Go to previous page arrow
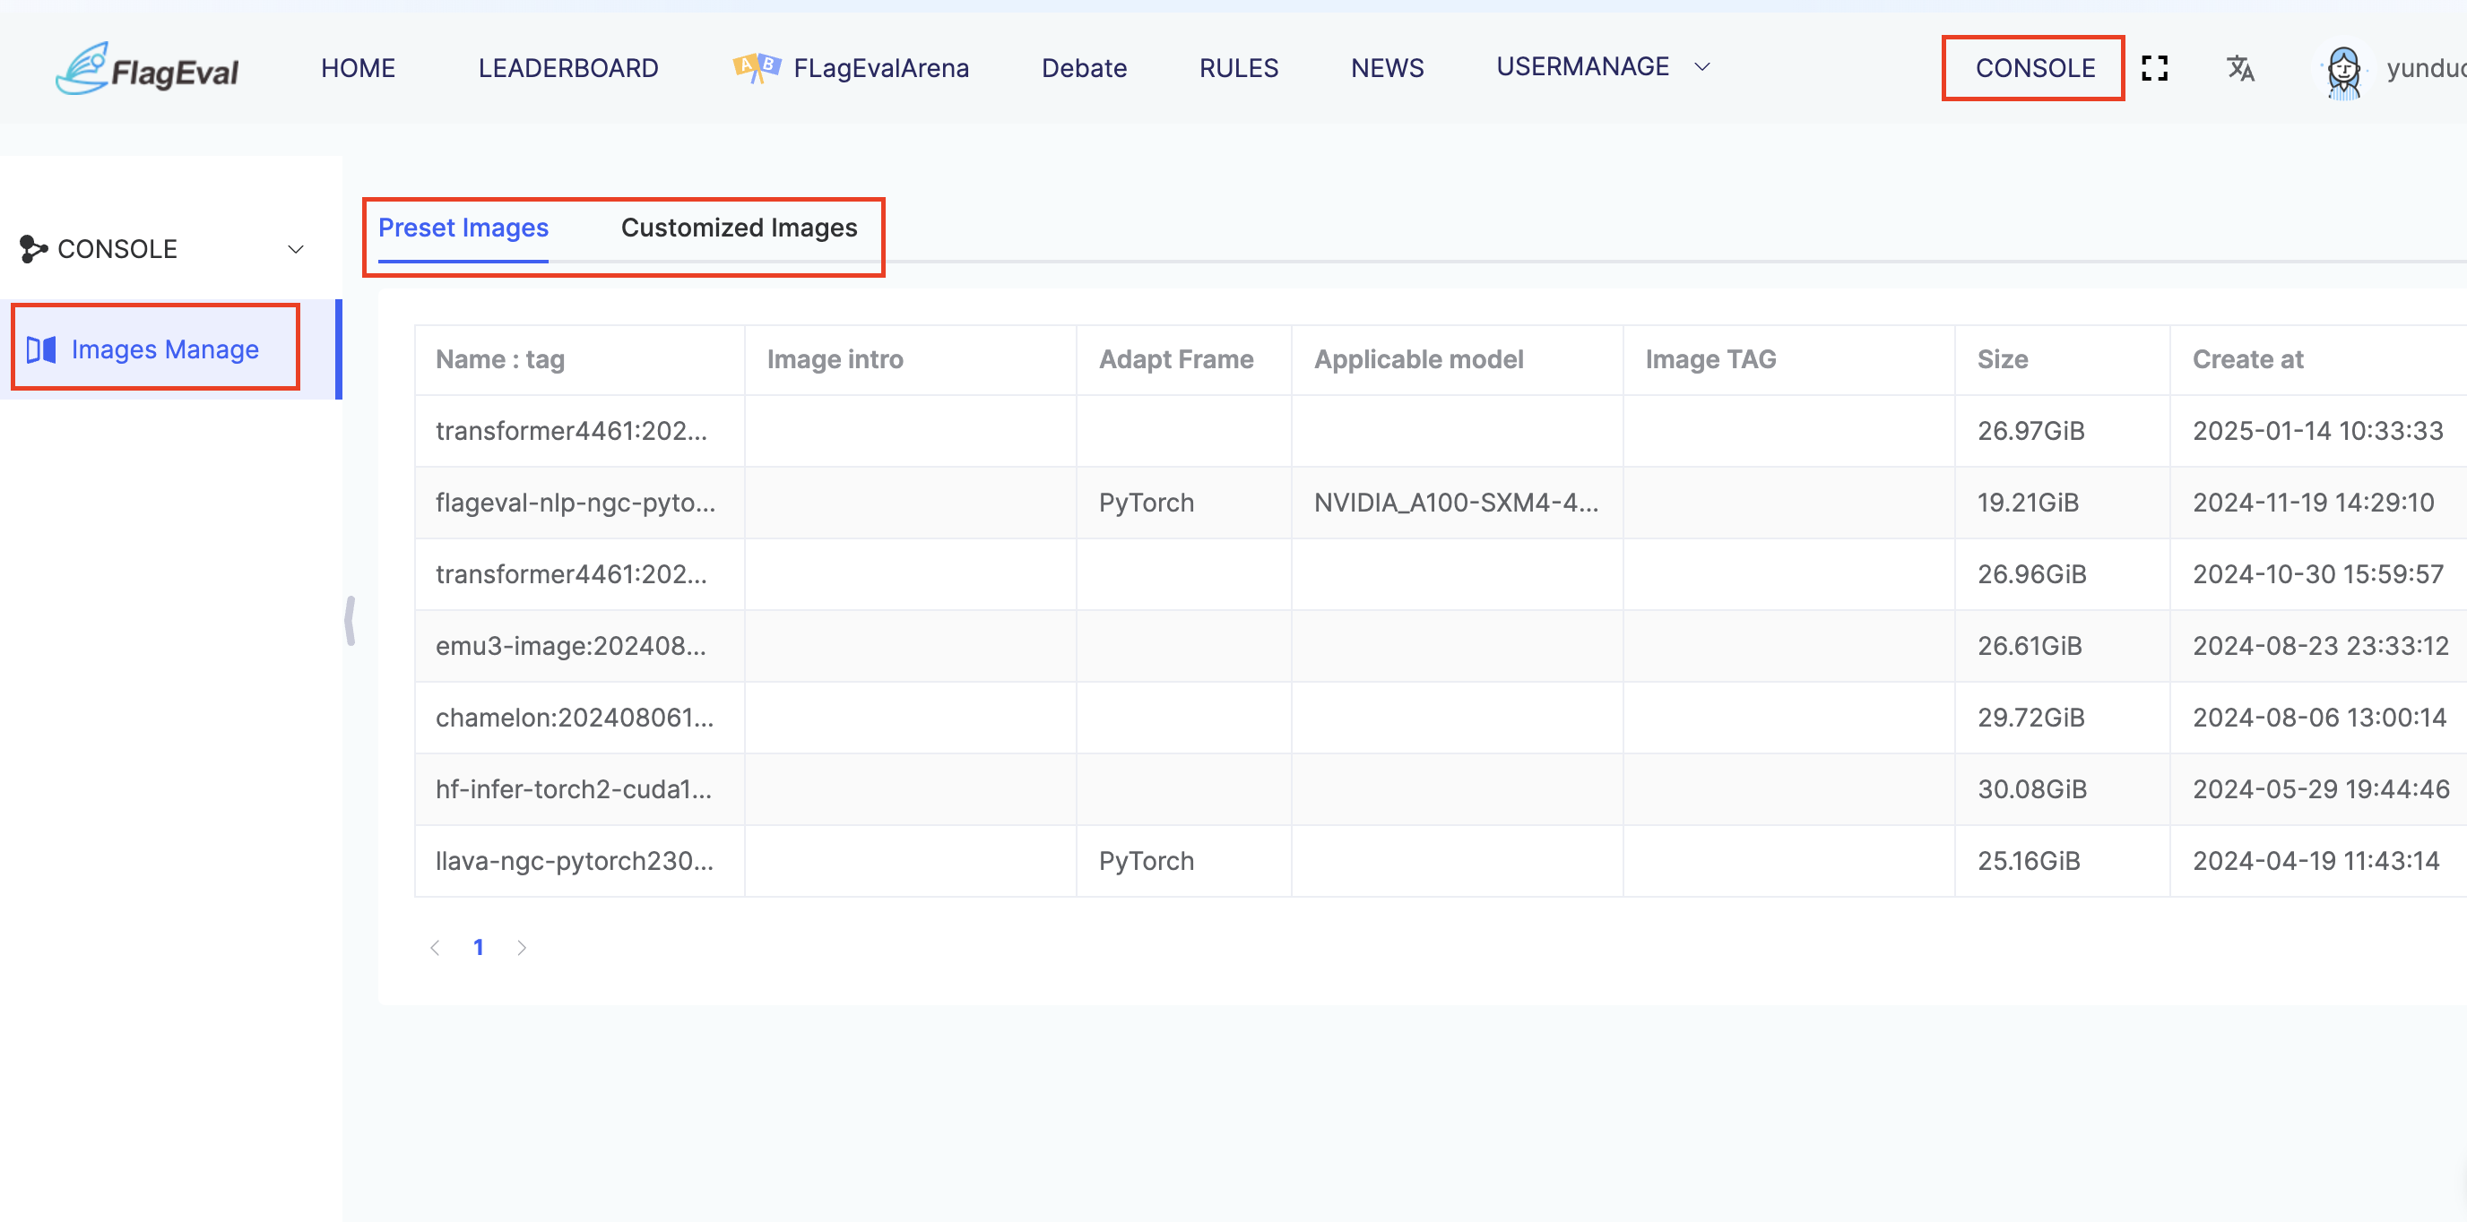Image resolution: width=2467 pixels, height=1222 pixels. [435, 947]
